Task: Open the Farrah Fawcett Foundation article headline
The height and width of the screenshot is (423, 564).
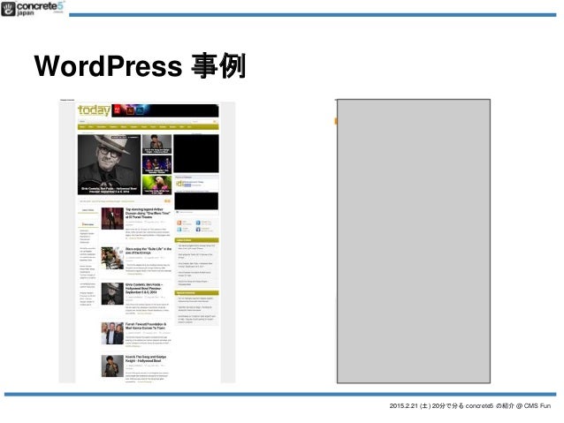Action: [146, 327]
